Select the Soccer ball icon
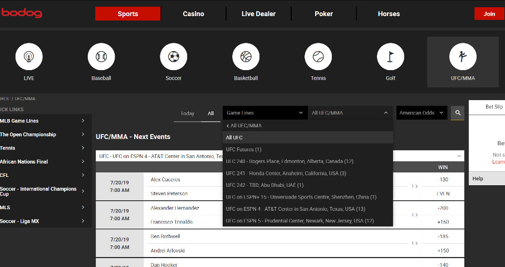The width and height of the screenshot is (505, 267). (x=174, y=57)
